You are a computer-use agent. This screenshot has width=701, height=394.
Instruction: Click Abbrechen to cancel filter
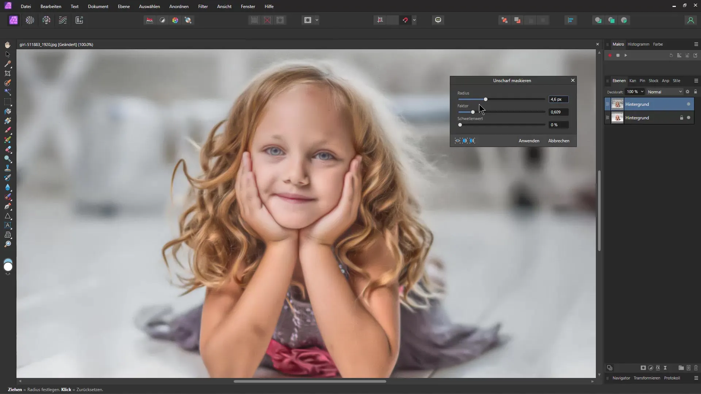(559, 141)
